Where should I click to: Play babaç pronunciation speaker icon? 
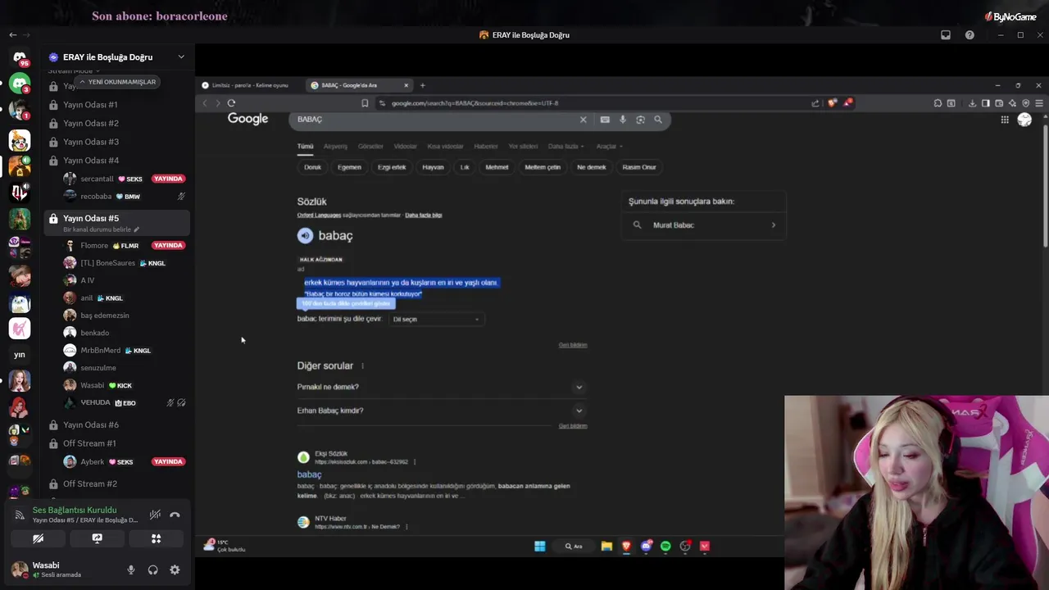pyautogui.click(x=305, y=236)
